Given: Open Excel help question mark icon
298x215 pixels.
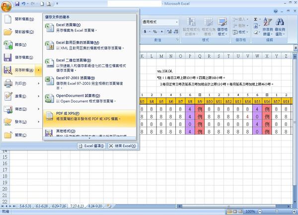Looking at the screenshot, I should click(276, 11).
